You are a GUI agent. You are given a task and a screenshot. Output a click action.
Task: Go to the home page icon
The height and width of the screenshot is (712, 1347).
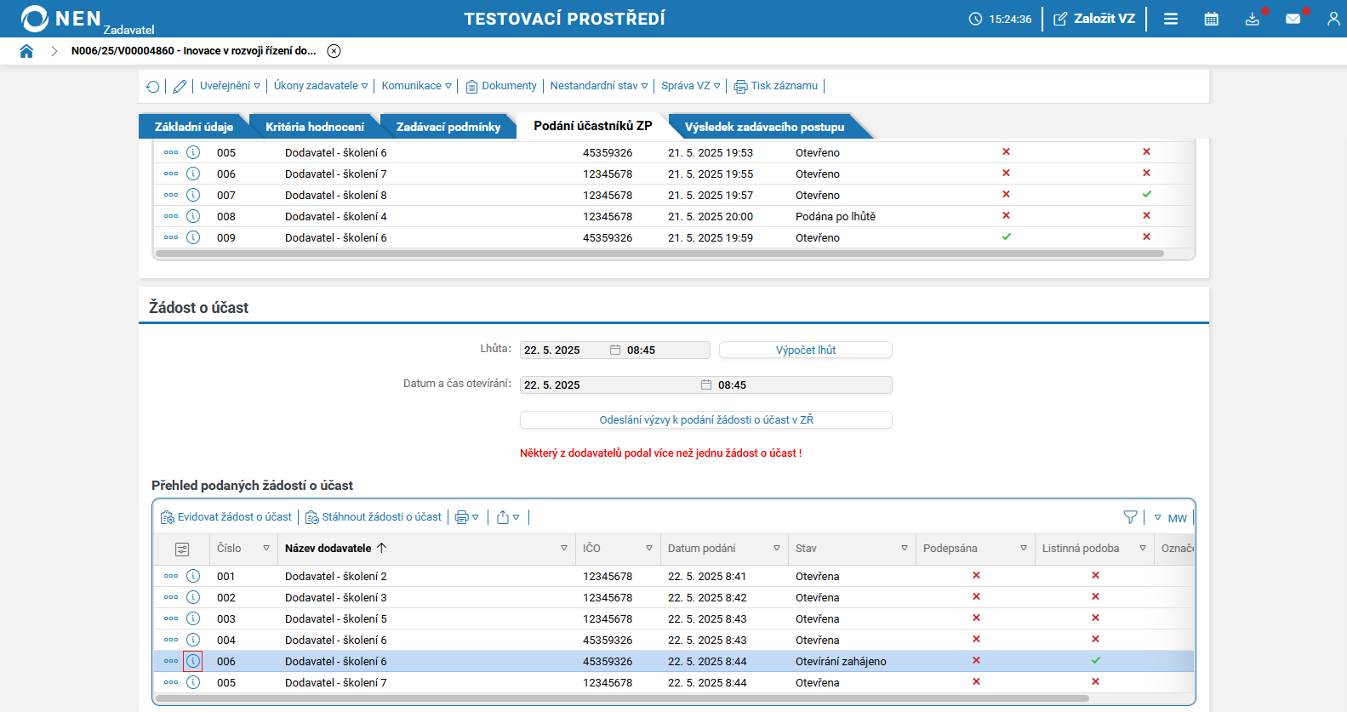point(26,51)
